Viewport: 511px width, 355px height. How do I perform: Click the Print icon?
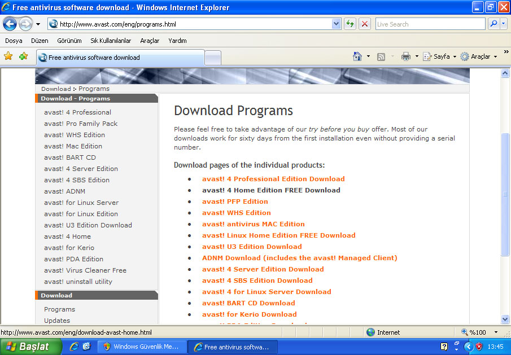coord(406,56)
